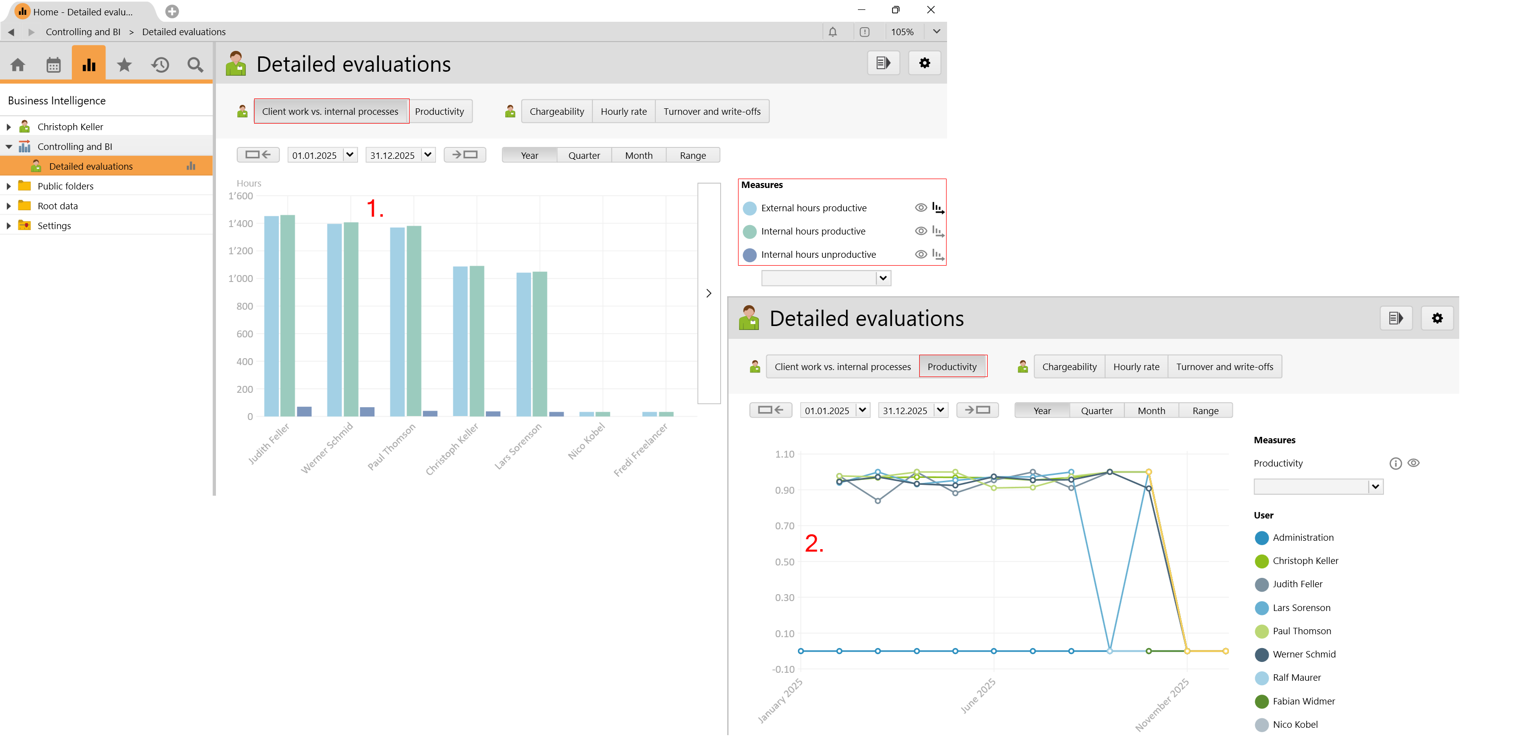This screenshot has height=749, width=1537.
Task: Open the home icon in sidebar toolbar
Action: coord(18,65)
